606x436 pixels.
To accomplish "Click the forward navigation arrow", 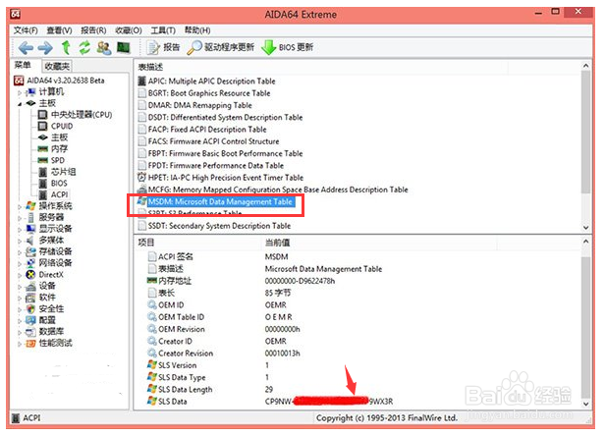I will point(45,48).
